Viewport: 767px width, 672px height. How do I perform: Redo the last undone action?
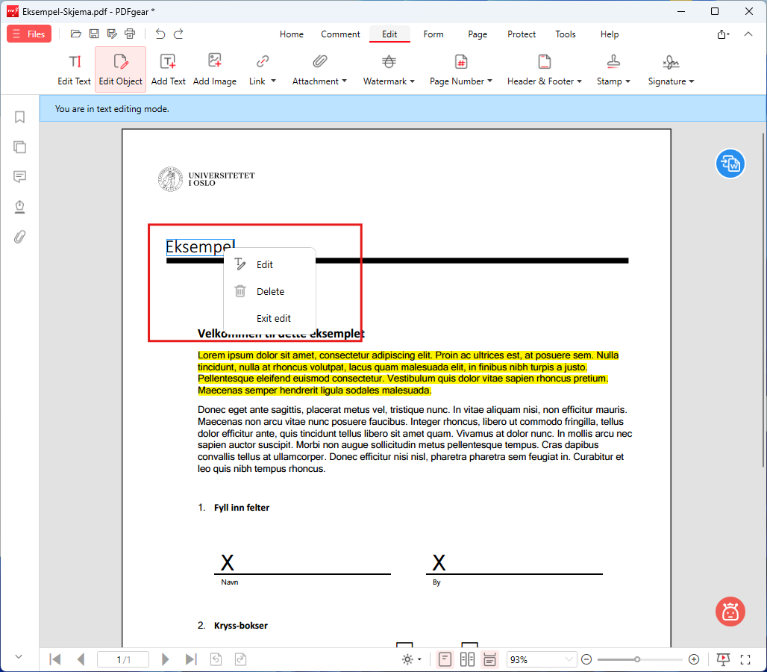(178, 34)
